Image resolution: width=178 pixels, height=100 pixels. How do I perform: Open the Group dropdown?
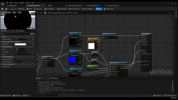click(x=21, y=49)
